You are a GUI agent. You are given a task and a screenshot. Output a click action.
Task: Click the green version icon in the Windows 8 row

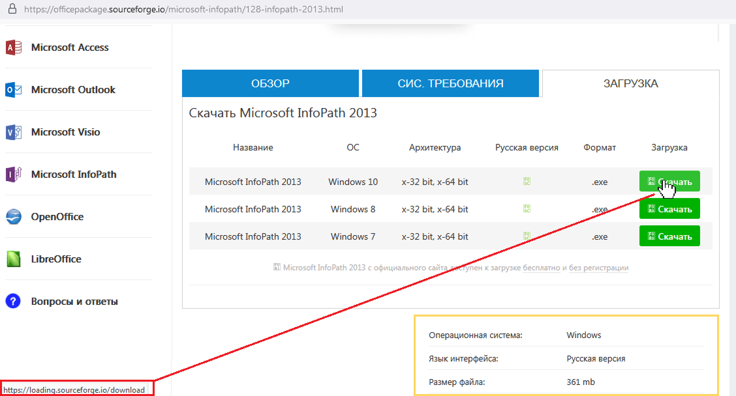(526, 208)
